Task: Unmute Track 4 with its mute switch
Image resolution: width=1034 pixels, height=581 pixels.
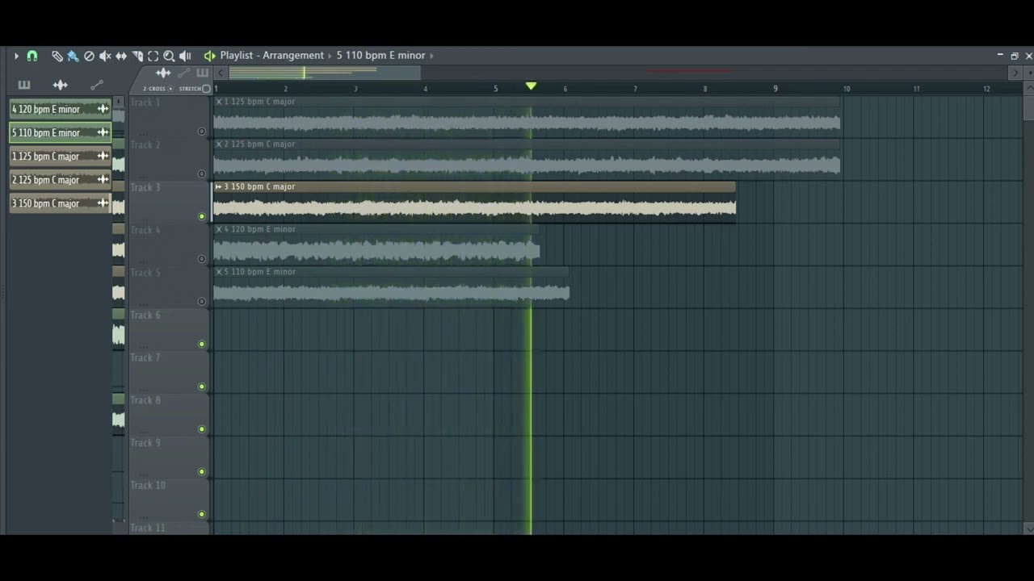Action: [x=201, y=259]
